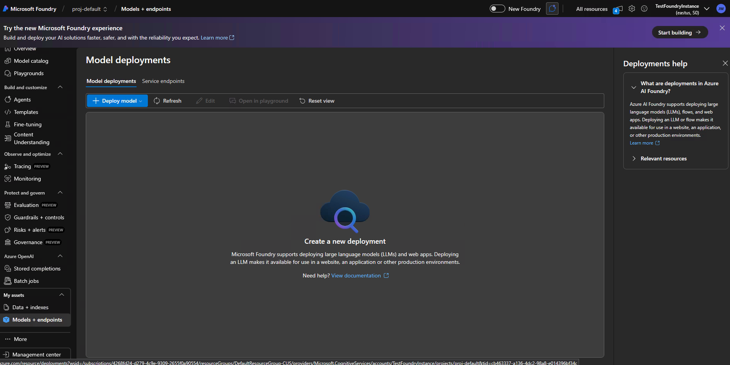730x365 pixels.
Task: Click the Guardrails shield icon
Action: (x=8, y=217)
